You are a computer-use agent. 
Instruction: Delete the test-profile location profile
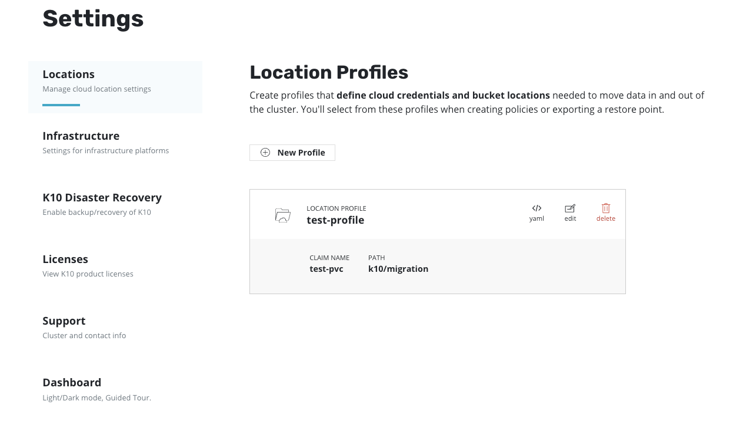tap(605, 213)
